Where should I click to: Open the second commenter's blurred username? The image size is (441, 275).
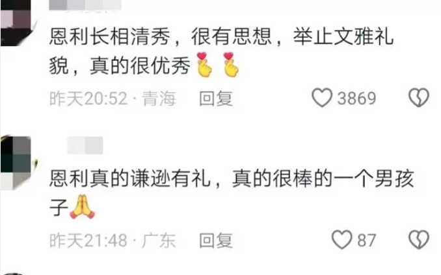(x=85, y=145)
